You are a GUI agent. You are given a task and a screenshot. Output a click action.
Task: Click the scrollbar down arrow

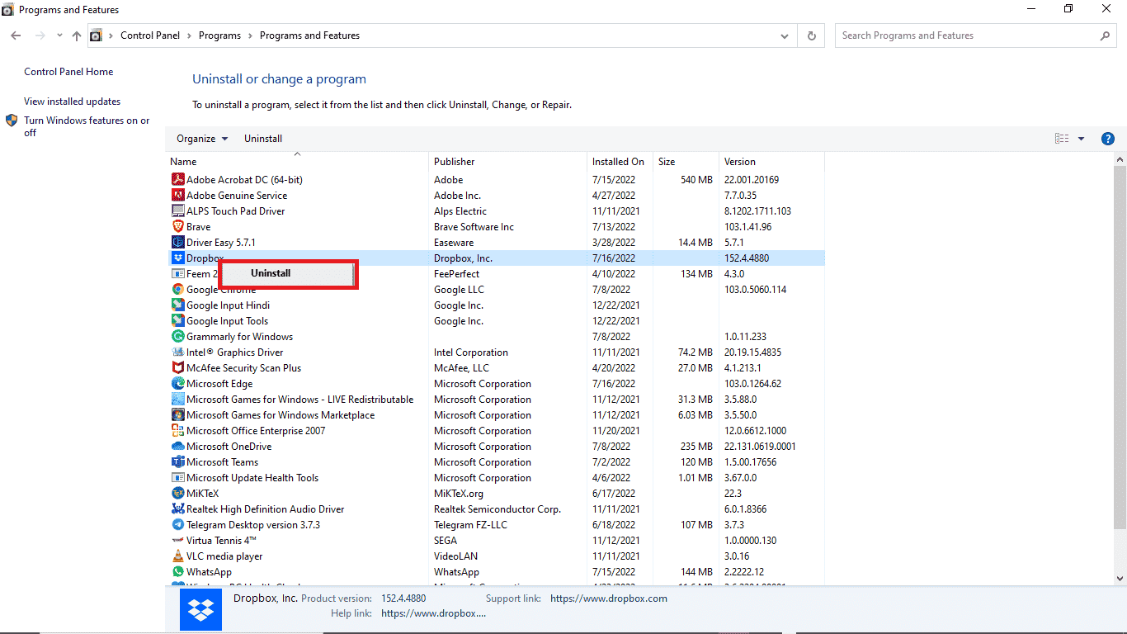click(x=1120, y=579)
